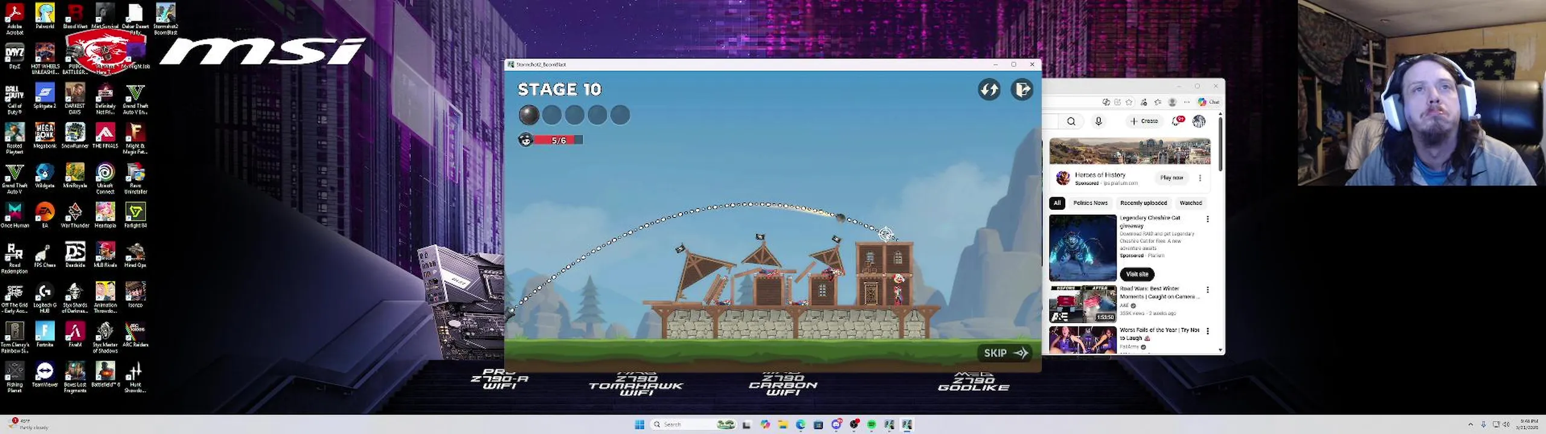
Task: Open Spotify from the taskbar
Action: coord(871,424)
